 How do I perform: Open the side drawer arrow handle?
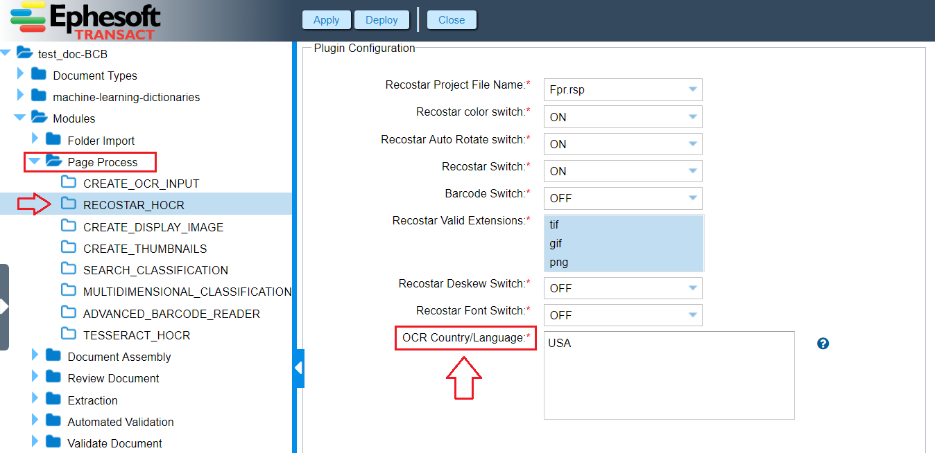[x=4, y=307]
